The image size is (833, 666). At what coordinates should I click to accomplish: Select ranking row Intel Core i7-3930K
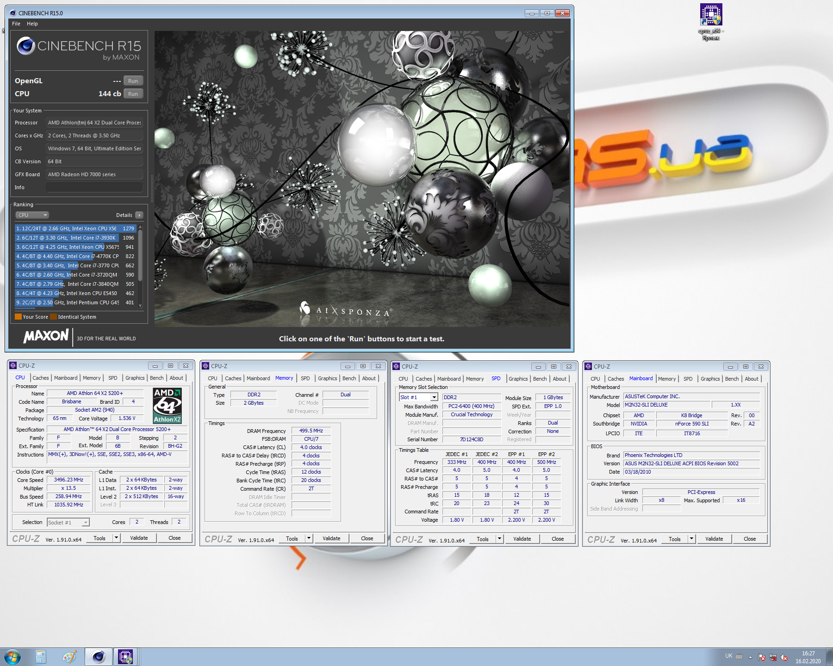[75, 238]
